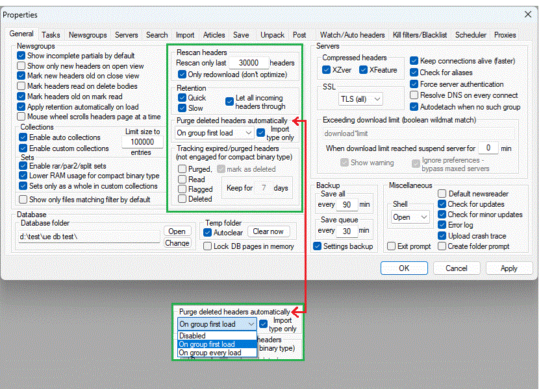Open the Scheduler tab

(x=471, y=35)
